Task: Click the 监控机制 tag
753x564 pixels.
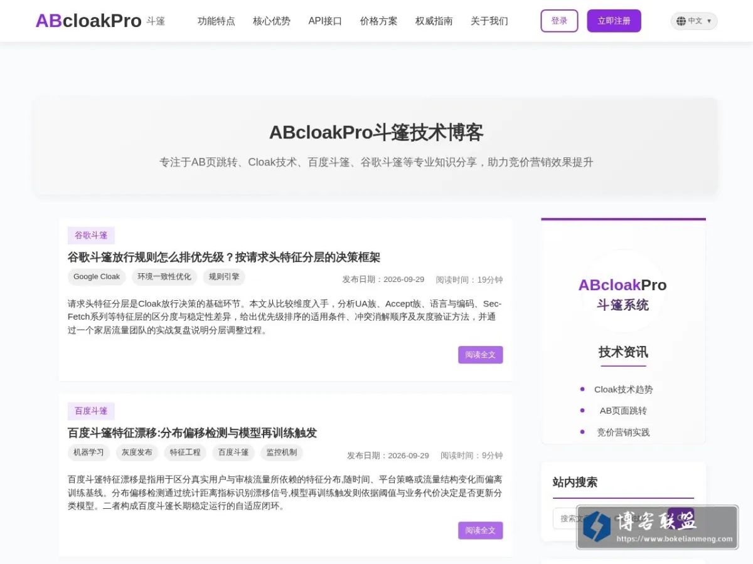Action: click(x=282, y=452)
